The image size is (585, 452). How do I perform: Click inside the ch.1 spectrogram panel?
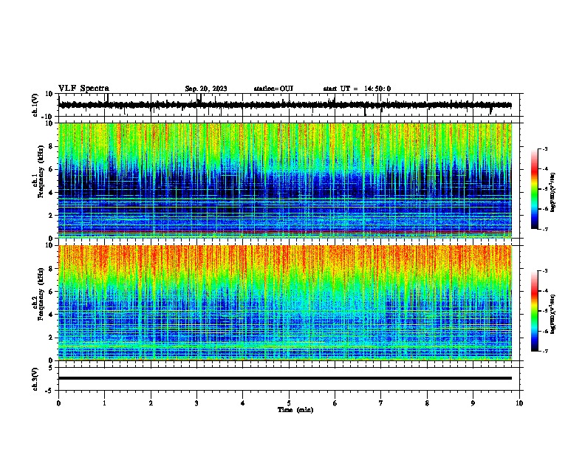point(285,180)
